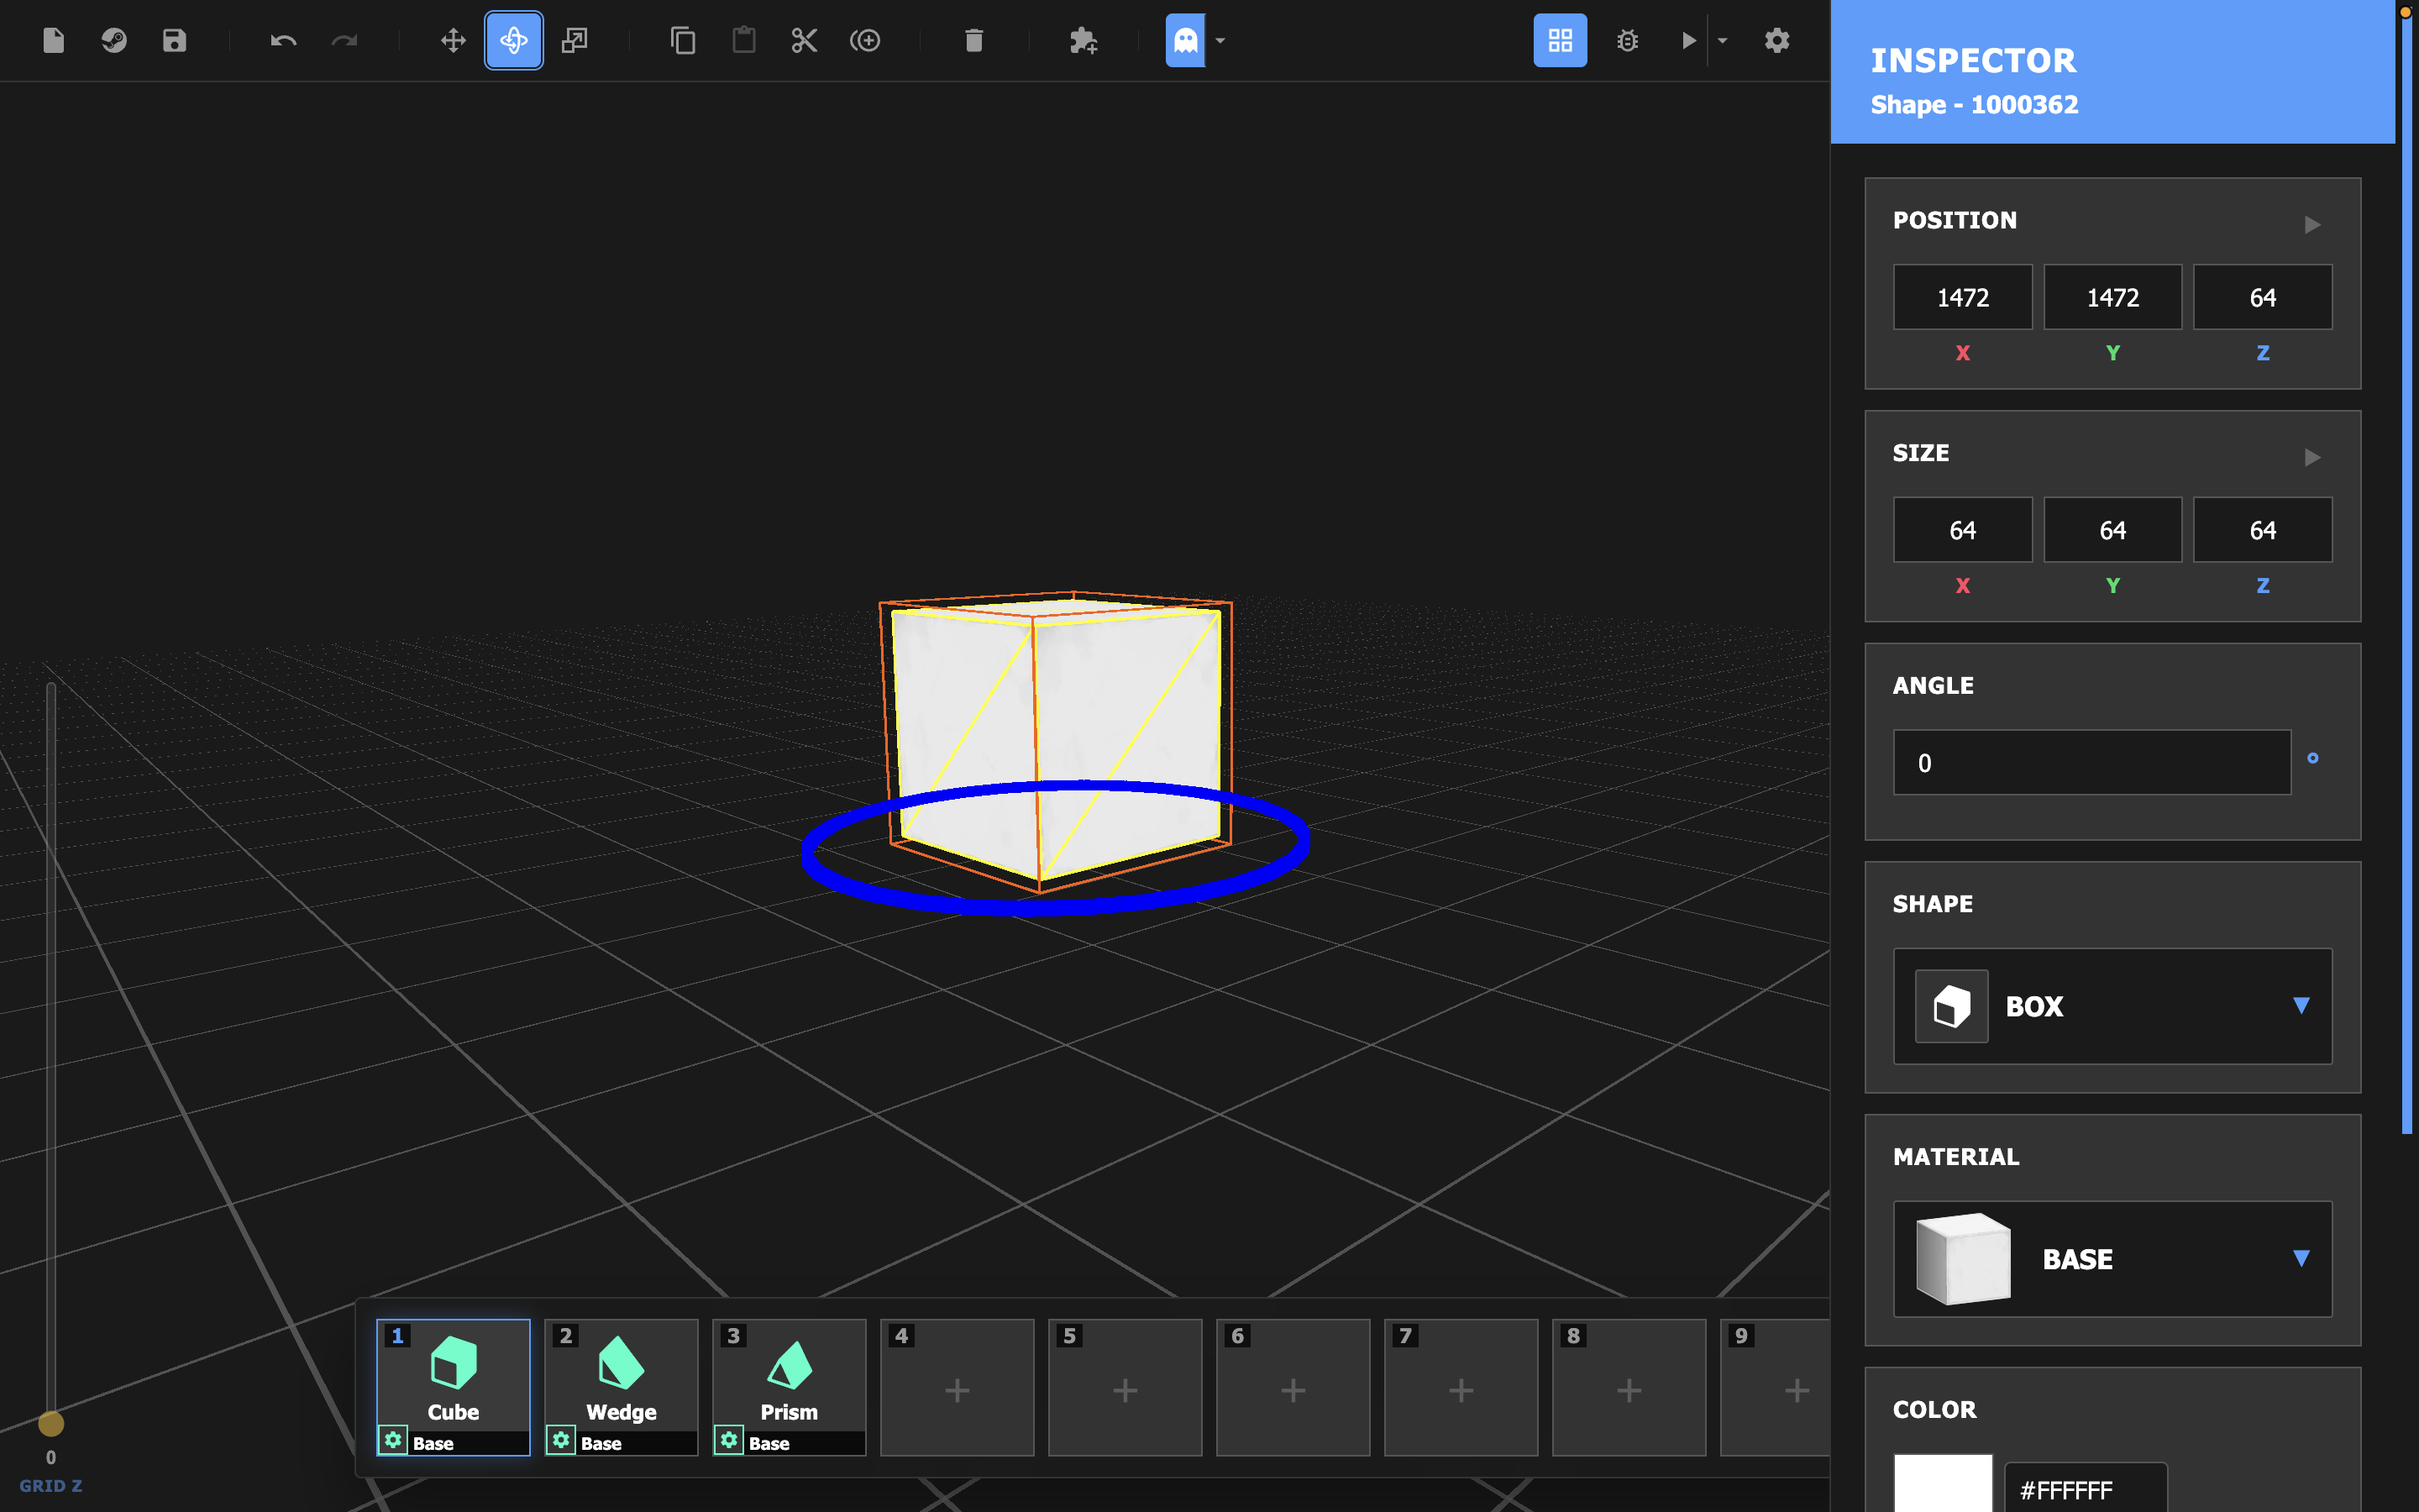The image size is (2419, 1512).
Task: Edit Position Y value field
Action: pyautogui.click(x=2112, y=297)
